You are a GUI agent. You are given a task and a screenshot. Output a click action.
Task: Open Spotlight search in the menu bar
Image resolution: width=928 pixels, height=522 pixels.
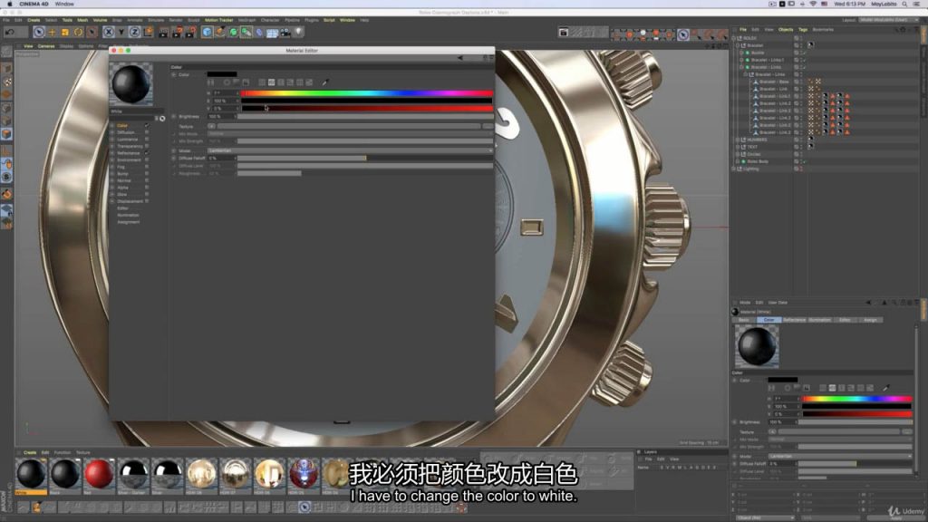coord(904,5)
